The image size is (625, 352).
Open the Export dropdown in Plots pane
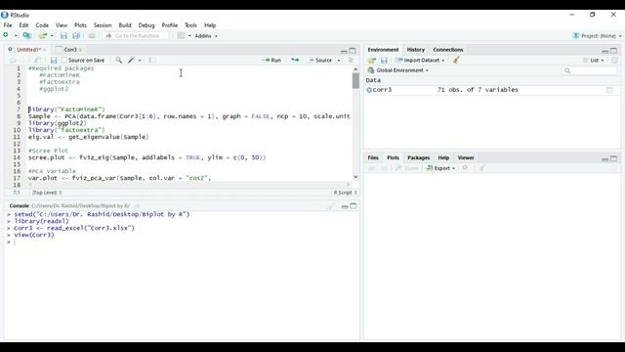tap(440, 168)
